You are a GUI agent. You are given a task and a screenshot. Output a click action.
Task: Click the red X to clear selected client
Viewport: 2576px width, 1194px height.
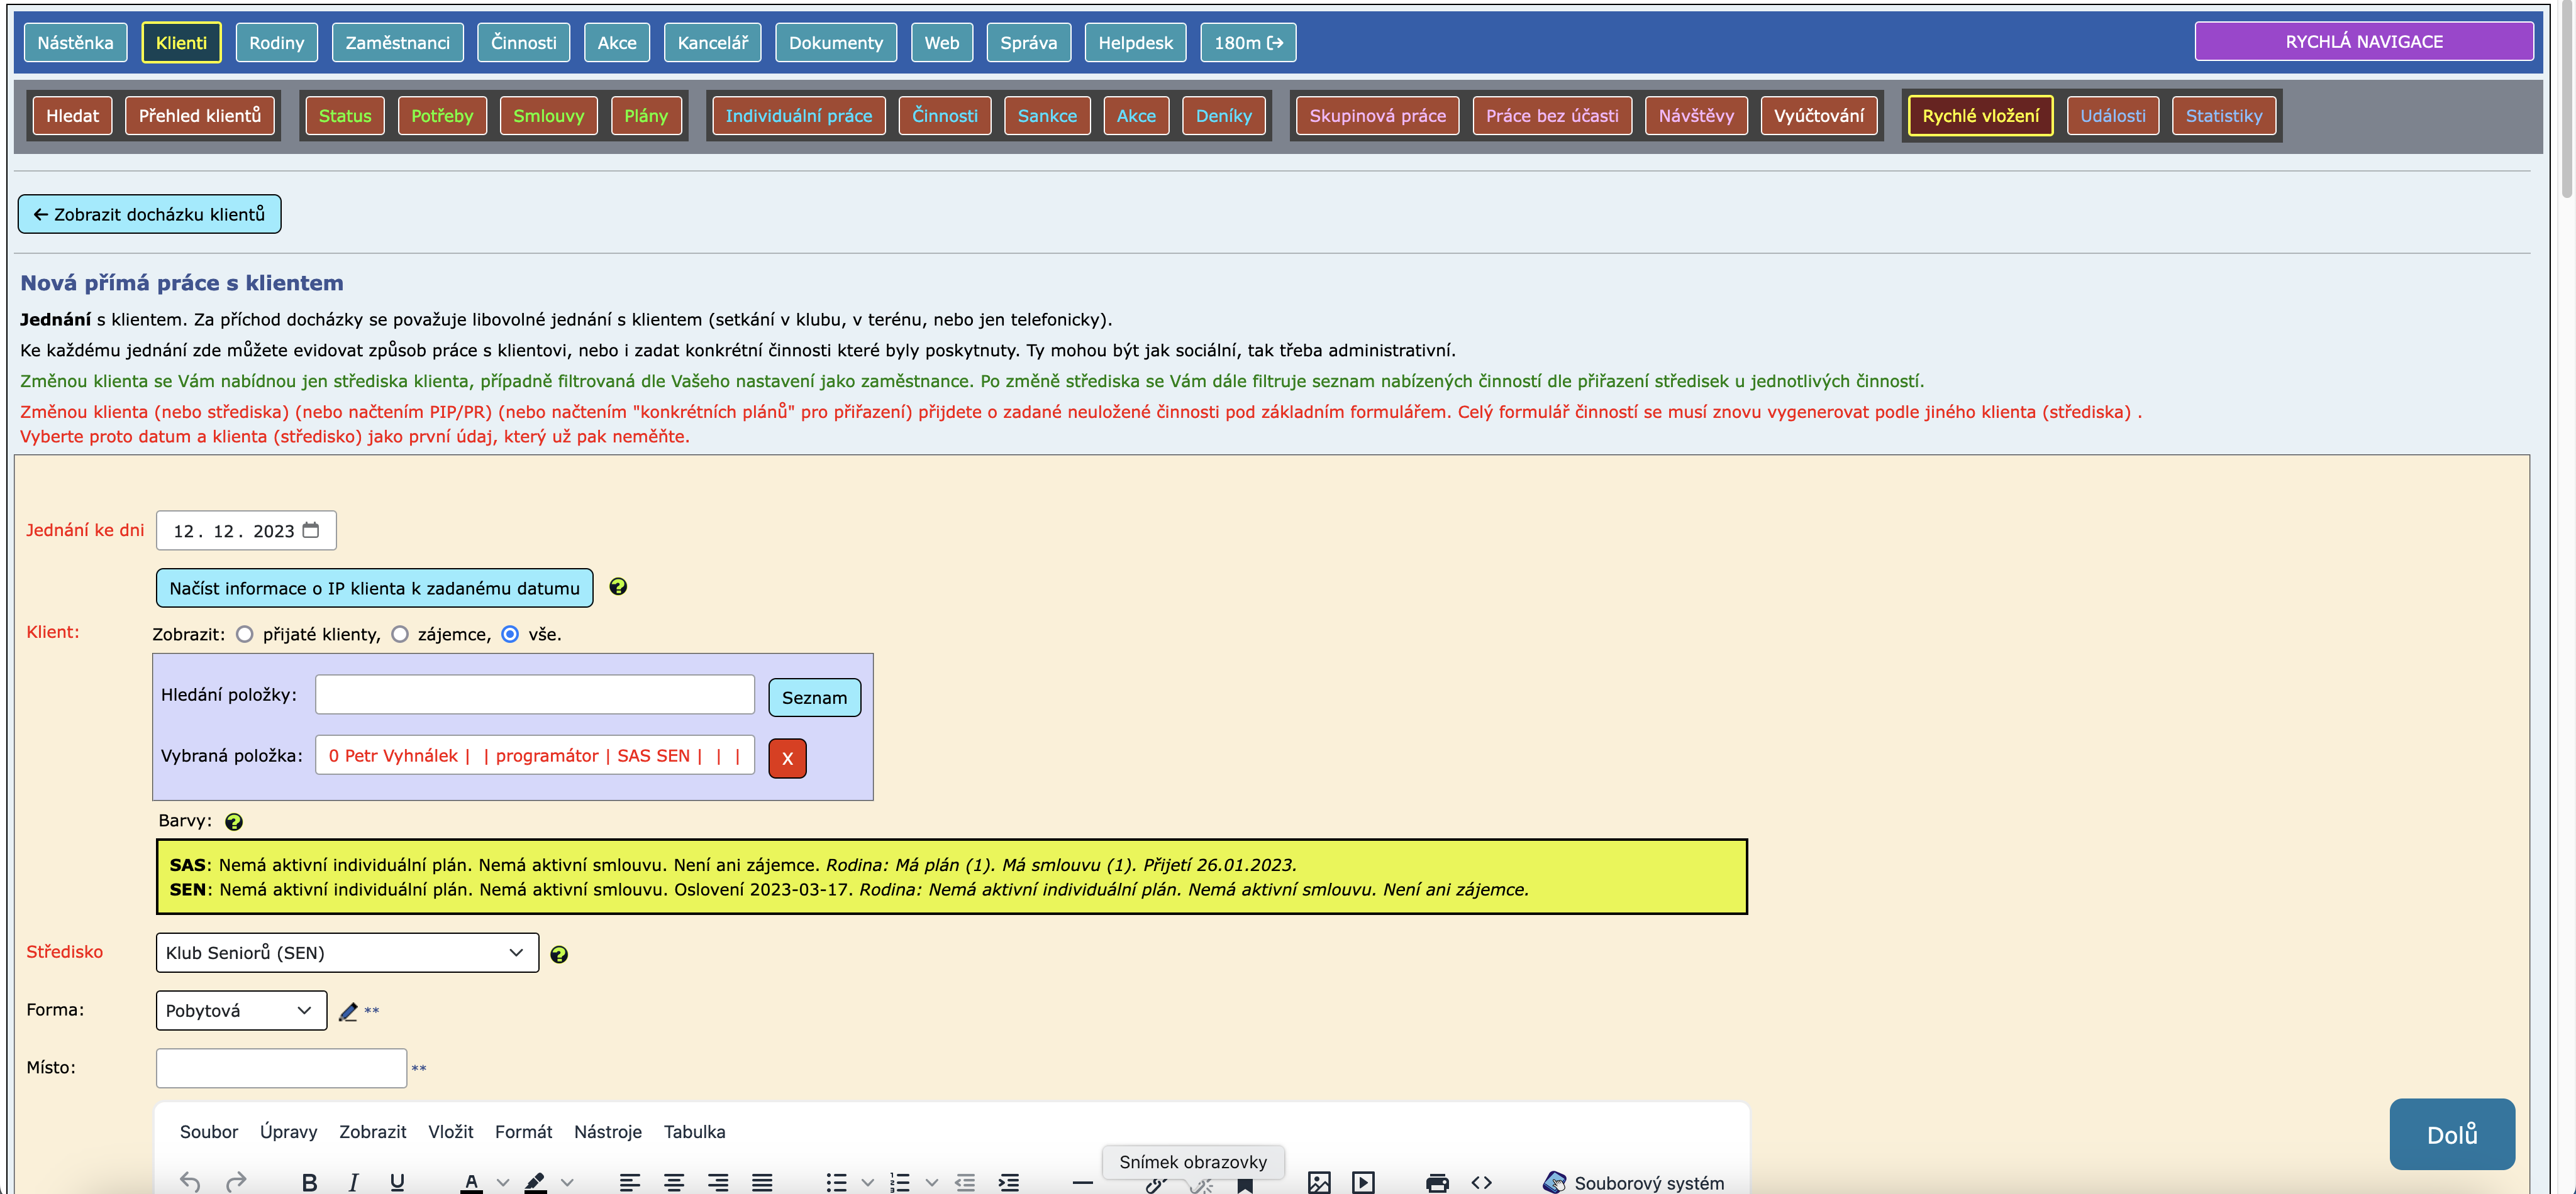pos(787,757)
